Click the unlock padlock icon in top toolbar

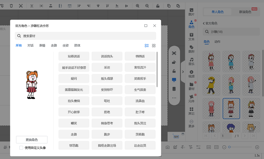point(158,6)
